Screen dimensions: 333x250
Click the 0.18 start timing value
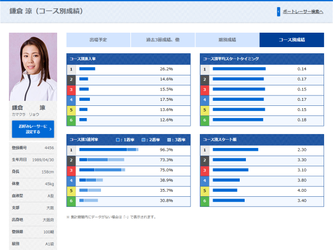tap(302, 120)
